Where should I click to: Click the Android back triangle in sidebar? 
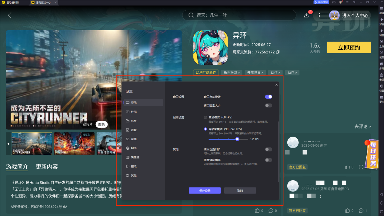382,194
